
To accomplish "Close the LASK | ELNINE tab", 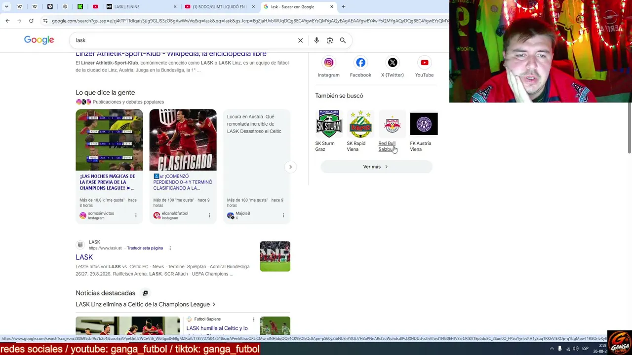I will tap(175, 7).
